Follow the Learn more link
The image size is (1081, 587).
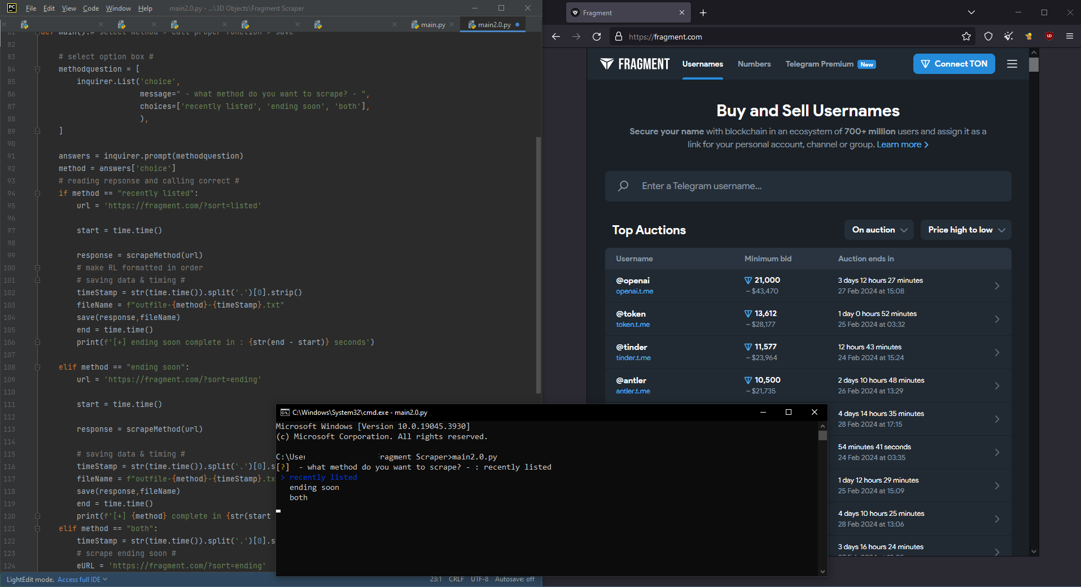(901, 144)
